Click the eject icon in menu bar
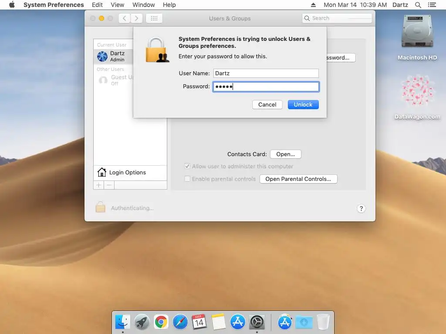This screenshot has height=334, width=446. pos(313,5)
